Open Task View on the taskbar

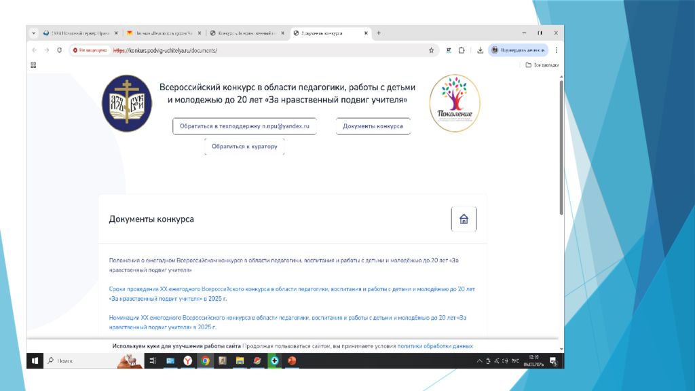click(x=153, y=361)
